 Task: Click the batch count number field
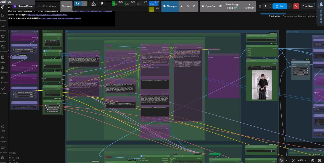[266, 6]
